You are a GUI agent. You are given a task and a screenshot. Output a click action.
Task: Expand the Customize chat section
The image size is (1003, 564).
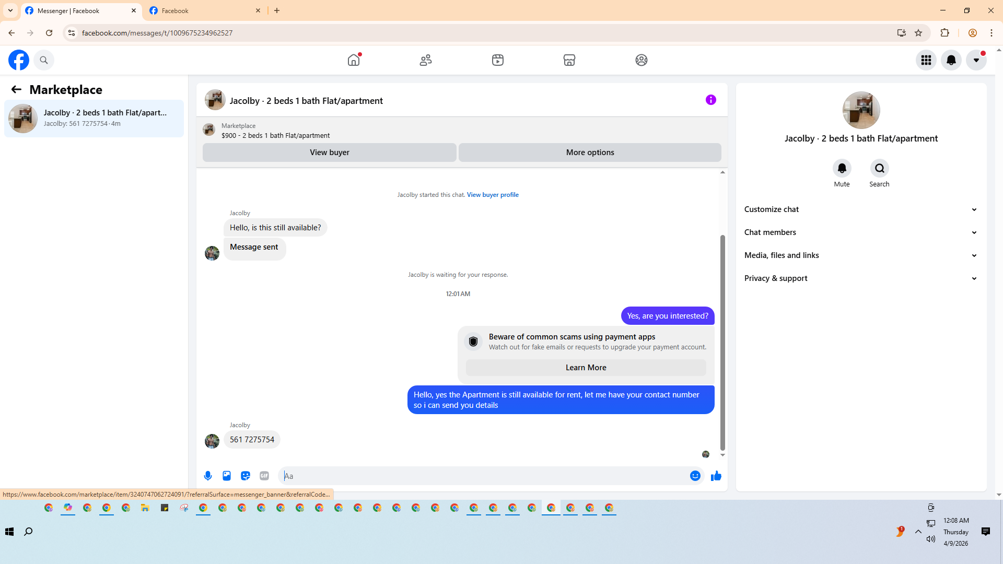coord(860,209)
